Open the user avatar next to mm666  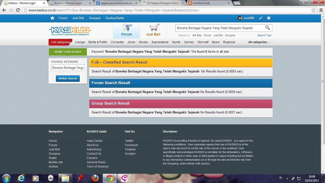[x=240, y=18]
